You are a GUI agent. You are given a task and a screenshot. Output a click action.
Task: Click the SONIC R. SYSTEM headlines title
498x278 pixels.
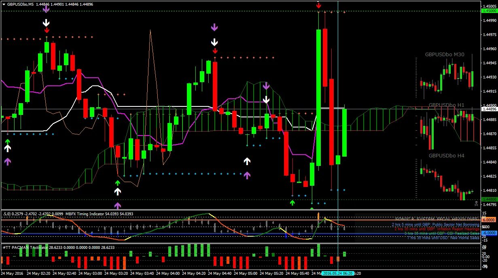click(437, 219)
